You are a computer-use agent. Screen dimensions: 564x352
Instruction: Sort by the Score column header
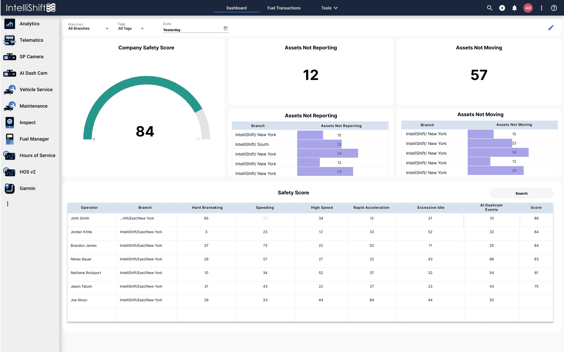[x=536, y=208]
